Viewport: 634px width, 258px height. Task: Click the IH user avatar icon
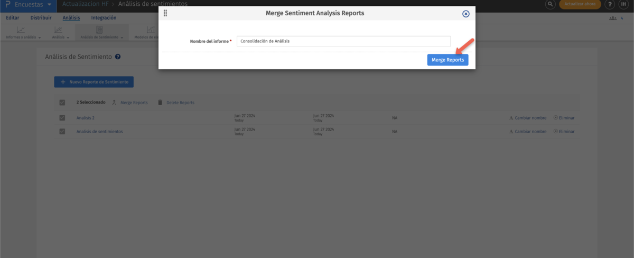pos(623,4)
